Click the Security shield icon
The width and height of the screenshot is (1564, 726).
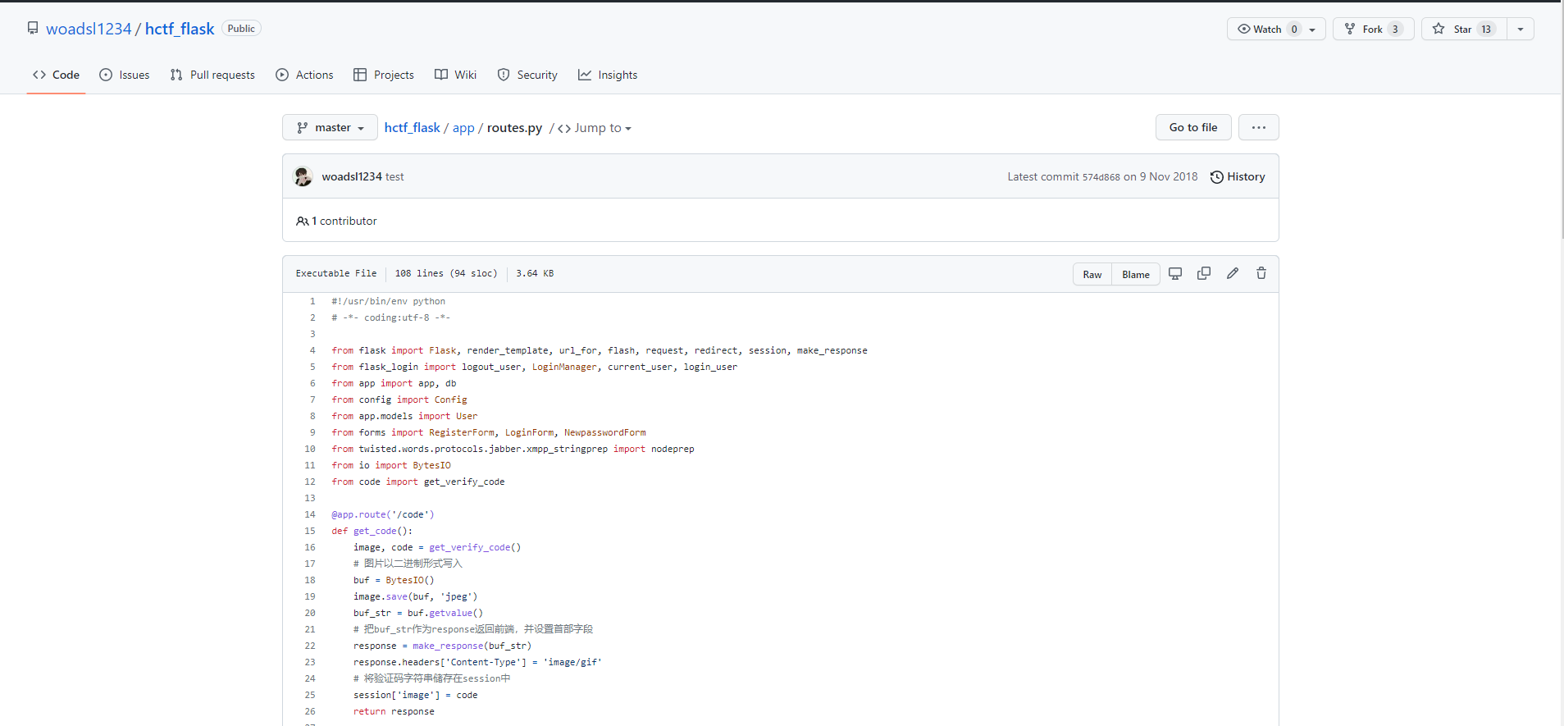pos(504,75)
